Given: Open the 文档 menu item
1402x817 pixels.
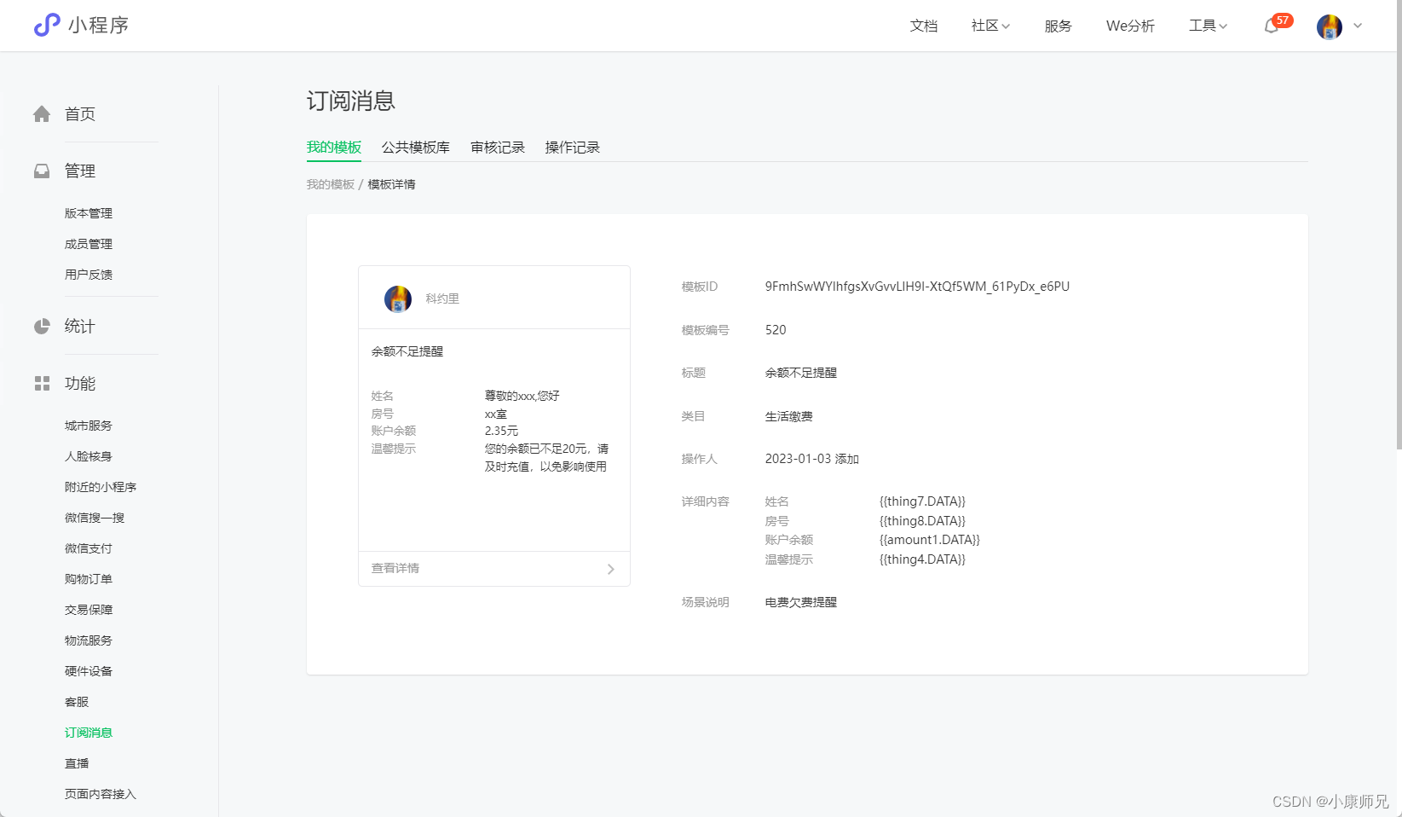Looking at the screenshot, I should pos(923,26).
